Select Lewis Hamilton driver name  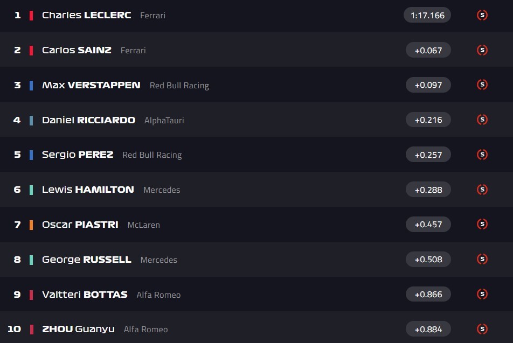pos(88,190)
